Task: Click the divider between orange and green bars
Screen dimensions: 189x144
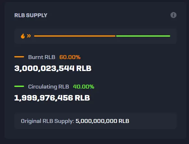Action: (x=116, y=36)
